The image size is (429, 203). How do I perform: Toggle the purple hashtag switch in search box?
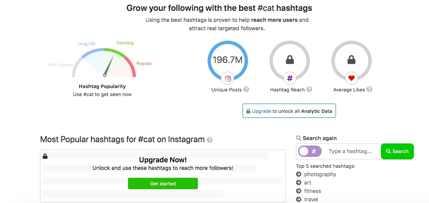(310, 151)
